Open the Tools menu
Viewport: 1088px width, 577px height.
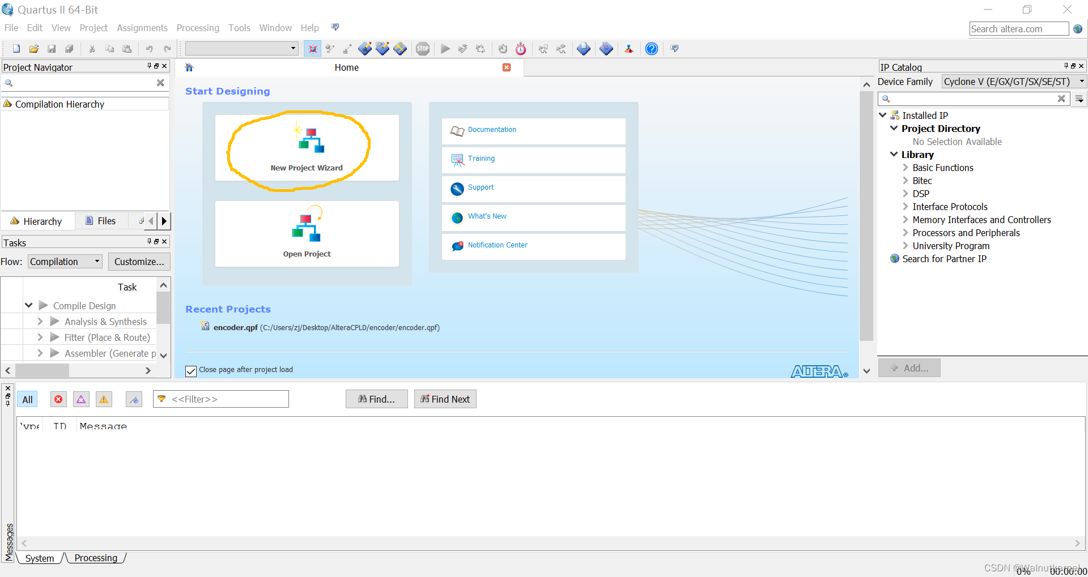tap(239, 28)
